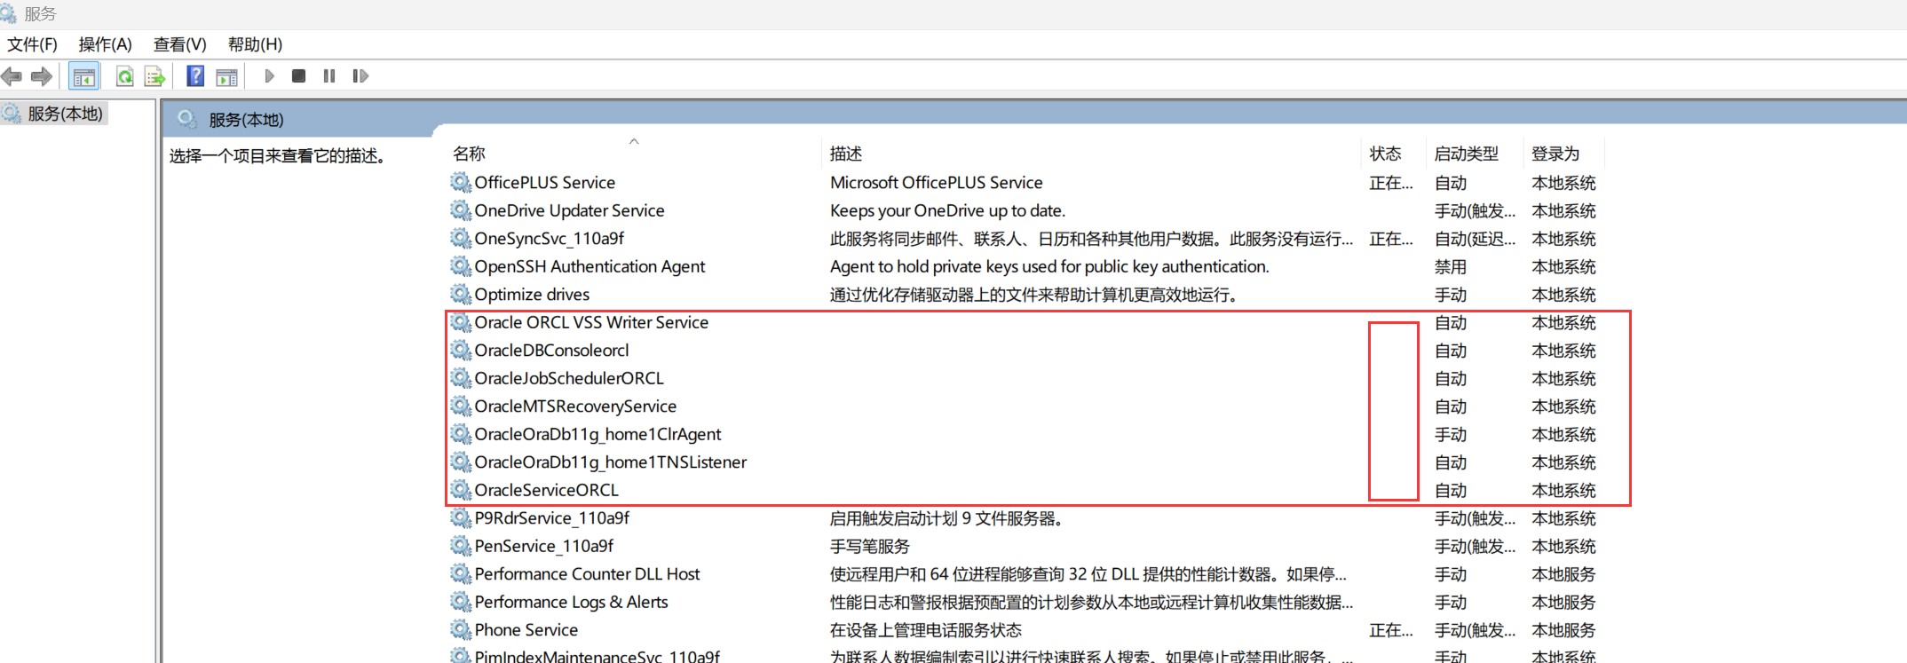Select the P9RdrService_110a9f name
The image size is (1907, 663).
[x=551, y=517]
